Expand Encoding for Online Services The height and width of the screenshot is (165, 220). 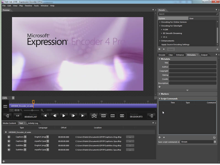[160, 22]
